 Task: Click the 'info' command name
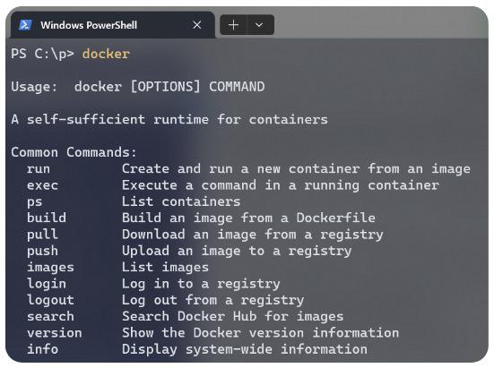point(42,349)
